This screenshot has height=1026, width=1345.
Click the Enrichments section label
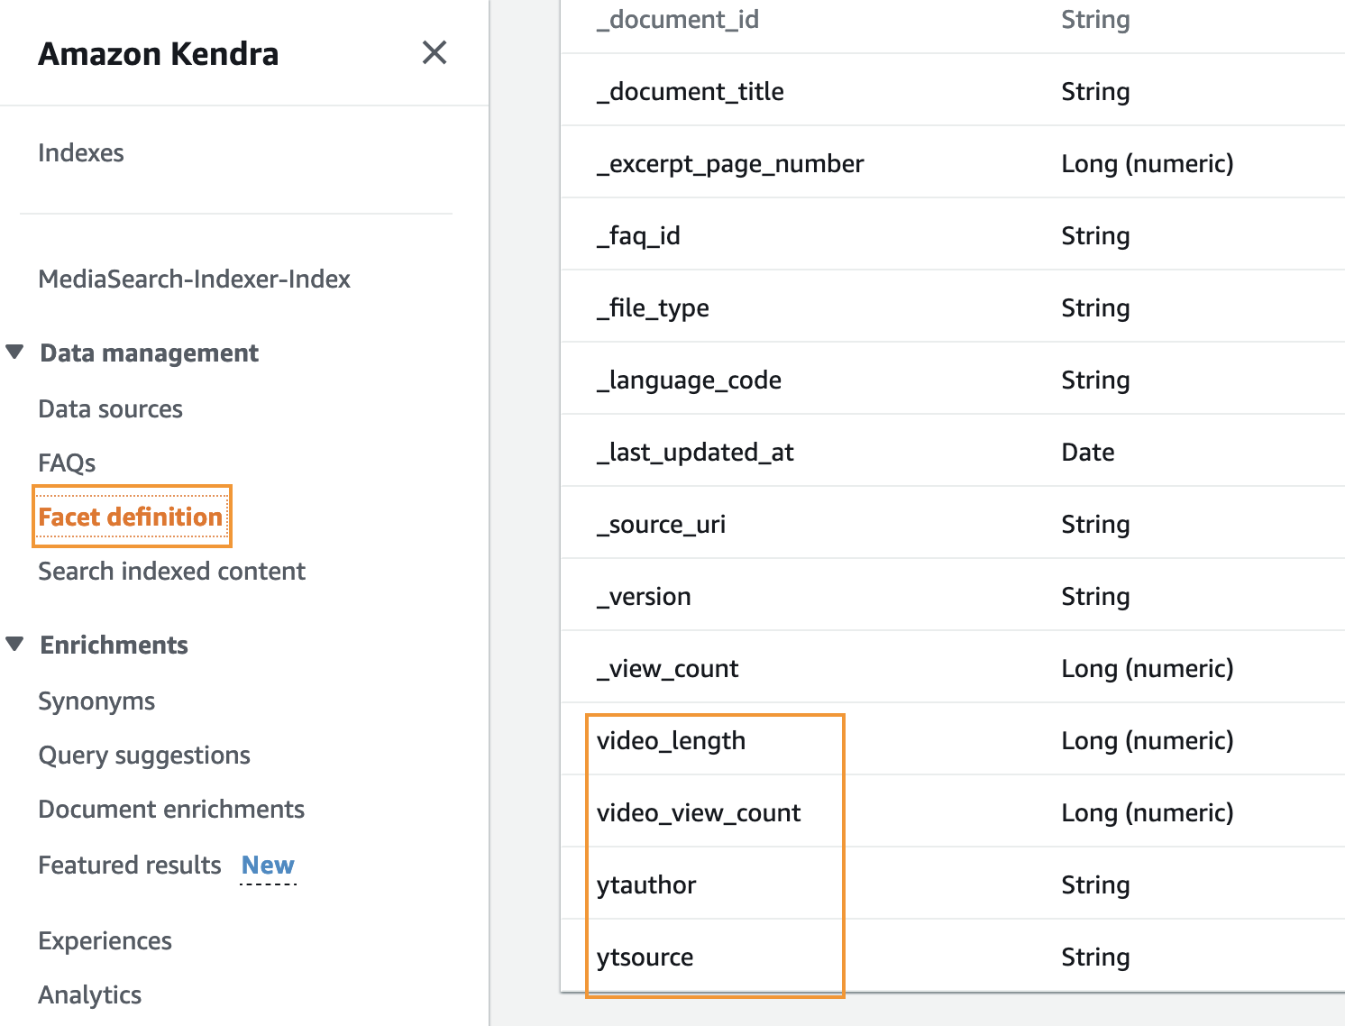coord(114,646)
